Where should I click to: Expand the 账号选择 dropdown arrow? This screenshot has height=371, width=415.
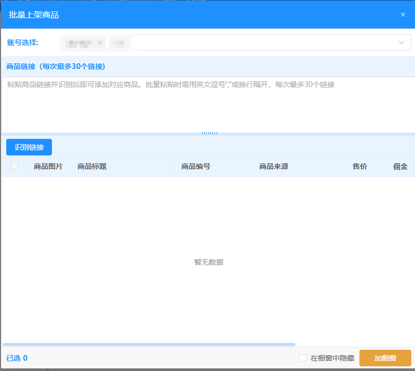[x=401, y=42]
